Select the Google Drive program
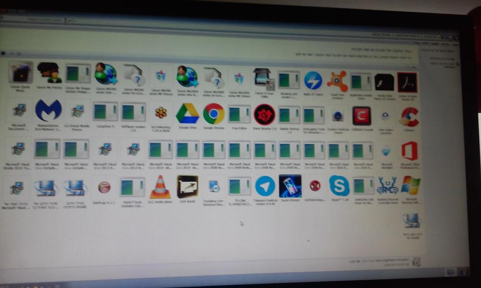The height and width of the screenshot is (288, 481). [x=188, y=114]
